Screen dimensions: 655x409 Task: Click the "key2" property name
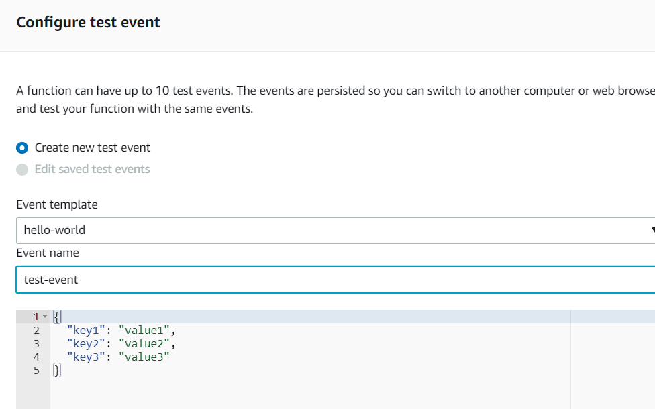pyautogui.click(x=86, y=343)
